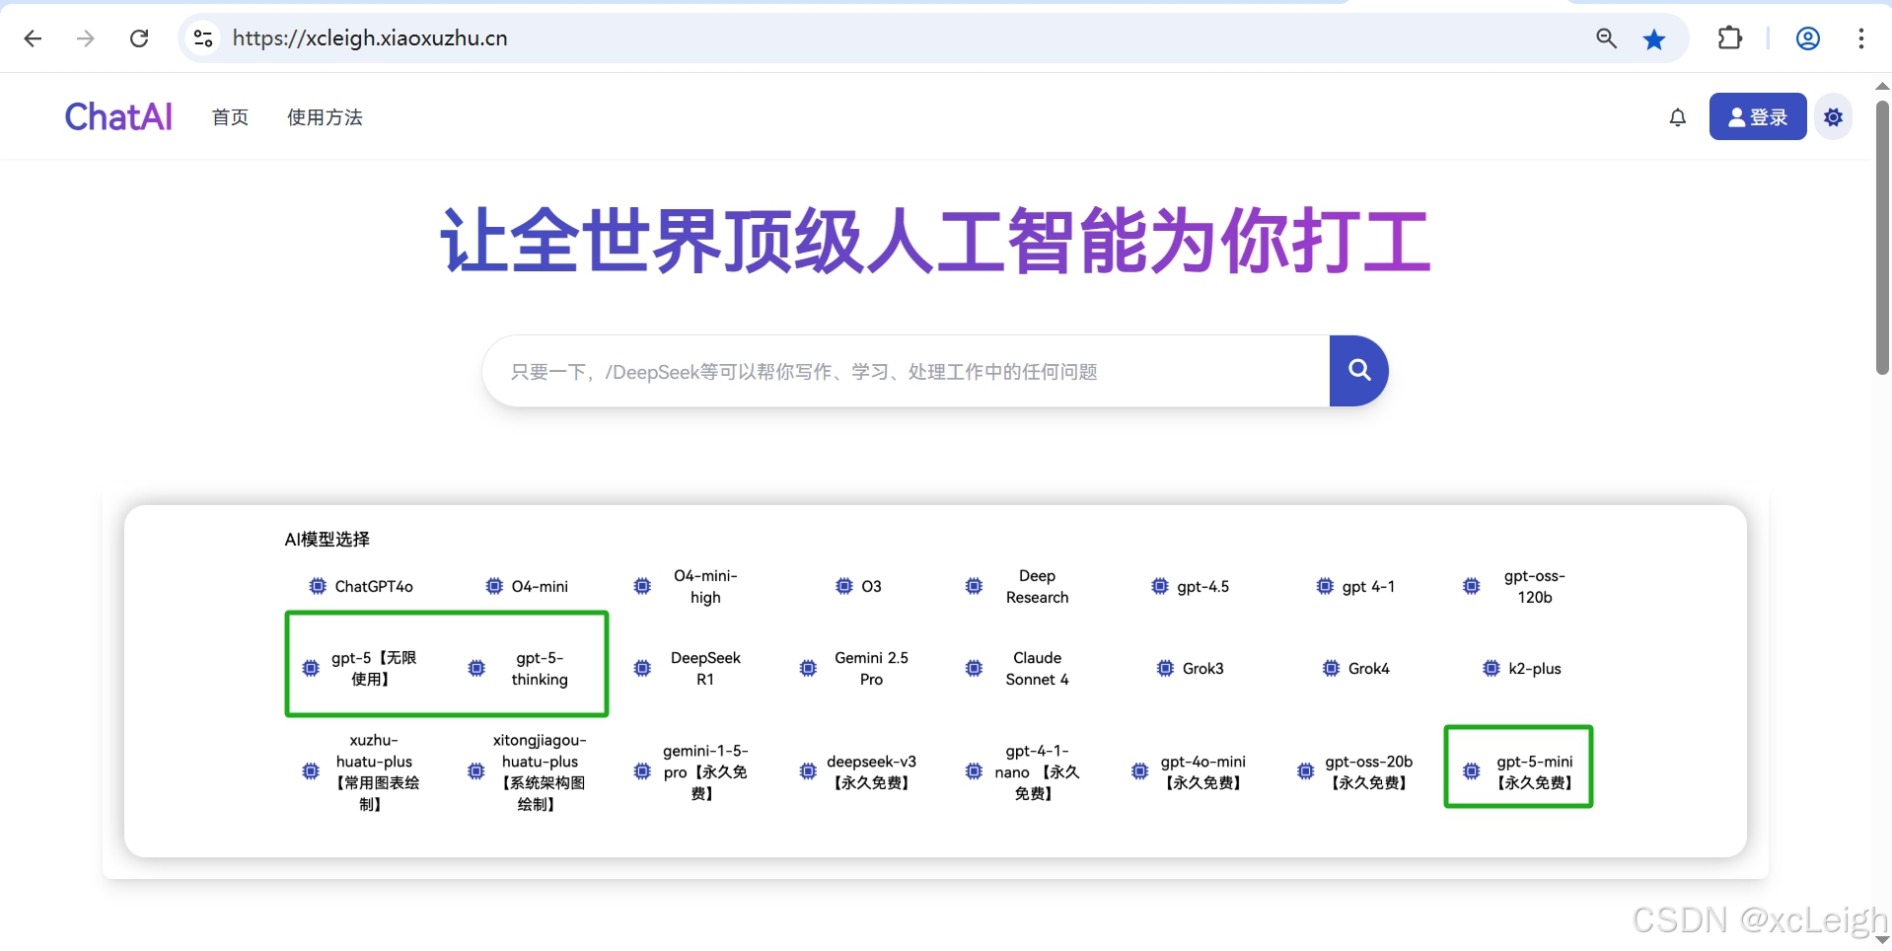The image size is (1892, 951).
Task: Click the chip icon beside gpt-5-mini
Action: pyautogui.click(x=1472, y=771)
